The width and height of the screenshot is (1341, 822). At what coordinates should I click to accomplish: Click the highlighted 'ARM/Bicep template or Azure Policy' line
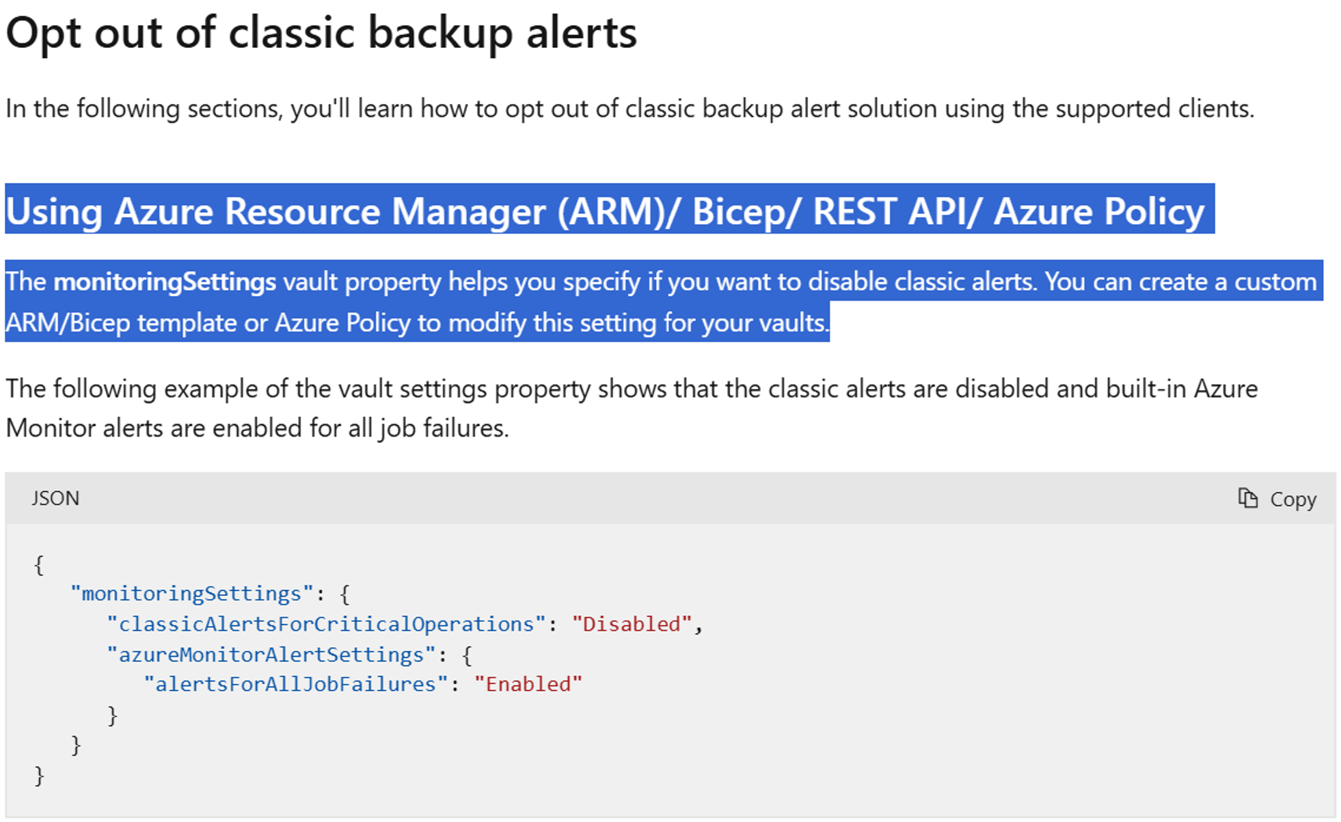417,323
